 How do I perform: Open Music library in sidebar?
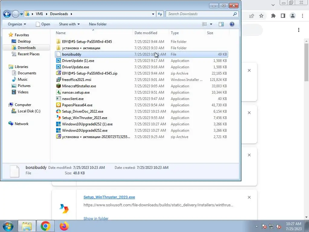pos(22,79)
